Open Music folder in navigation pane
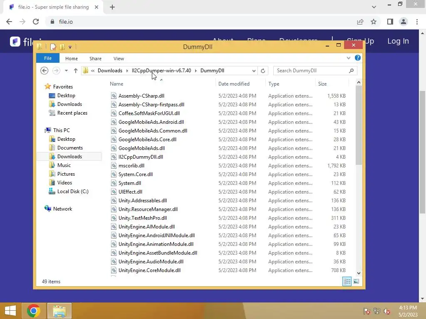Screen dimensions: 426x319 click(x=64, y=165)
